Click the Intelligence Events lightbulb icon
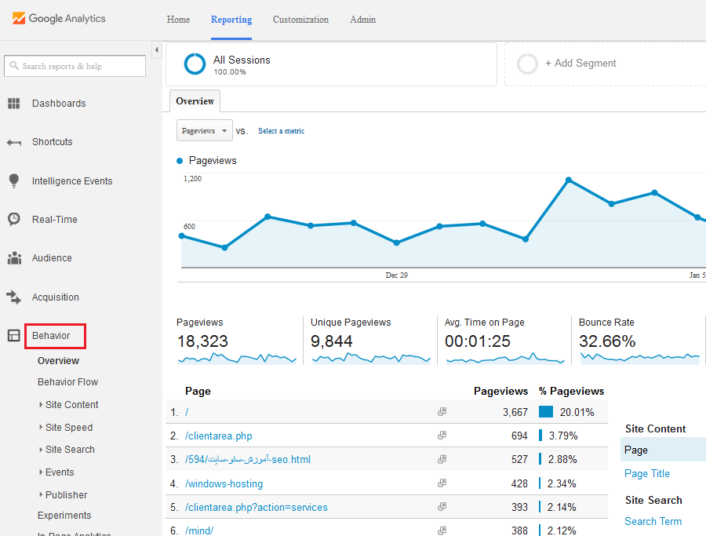Viewport: 706px width, 536px height. click(x=14, y=180)
